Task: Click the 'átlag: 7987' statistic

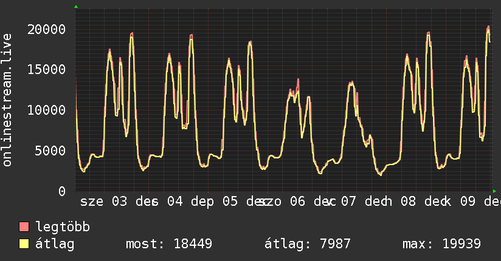Action: coord(308,244)
